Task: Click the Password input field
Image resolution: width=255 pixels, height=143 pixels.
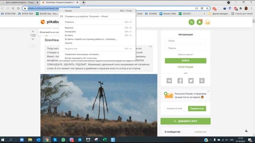Action: [186, 48]
